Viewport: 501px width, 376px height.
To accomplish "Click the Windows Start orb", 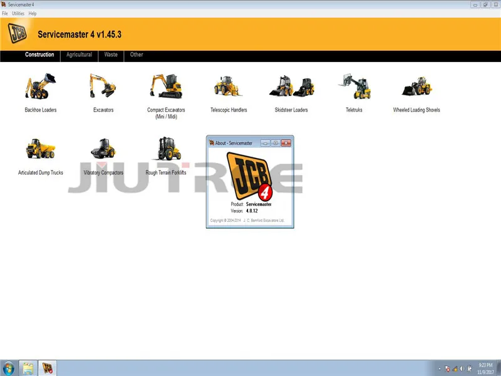I will pyautogui.click(x=8, y=368).
